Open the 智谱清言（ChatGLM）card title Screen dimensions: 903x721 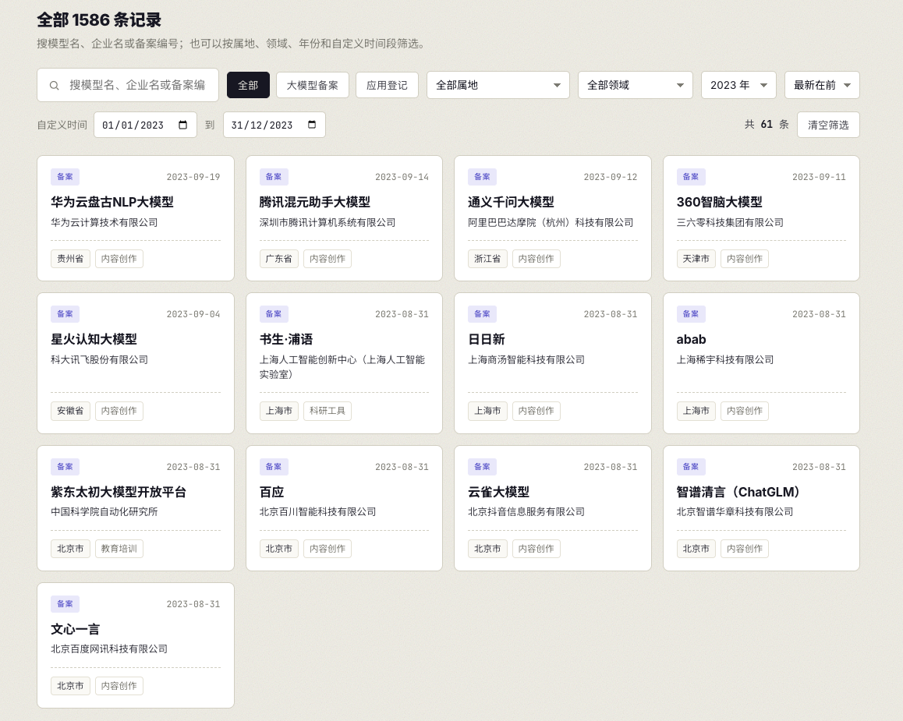click(x=738, y=492)
